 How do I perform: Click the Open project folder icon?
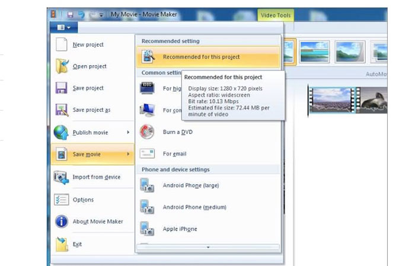click(x=62, y=66)
